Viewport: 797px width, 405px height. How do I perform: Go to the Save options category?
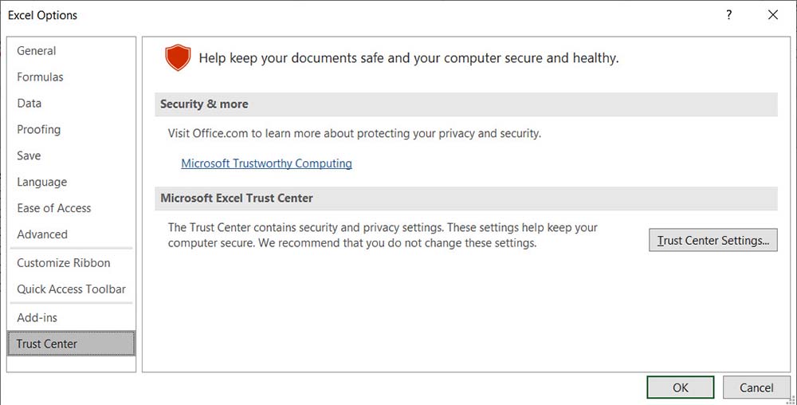coord(29,156)
